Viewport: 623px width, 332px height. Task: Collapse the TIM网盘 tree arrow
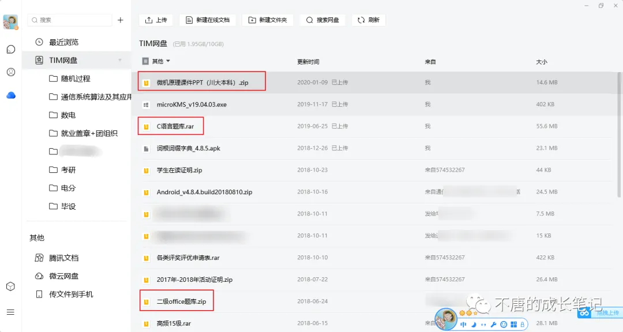[x=119, y=61]
